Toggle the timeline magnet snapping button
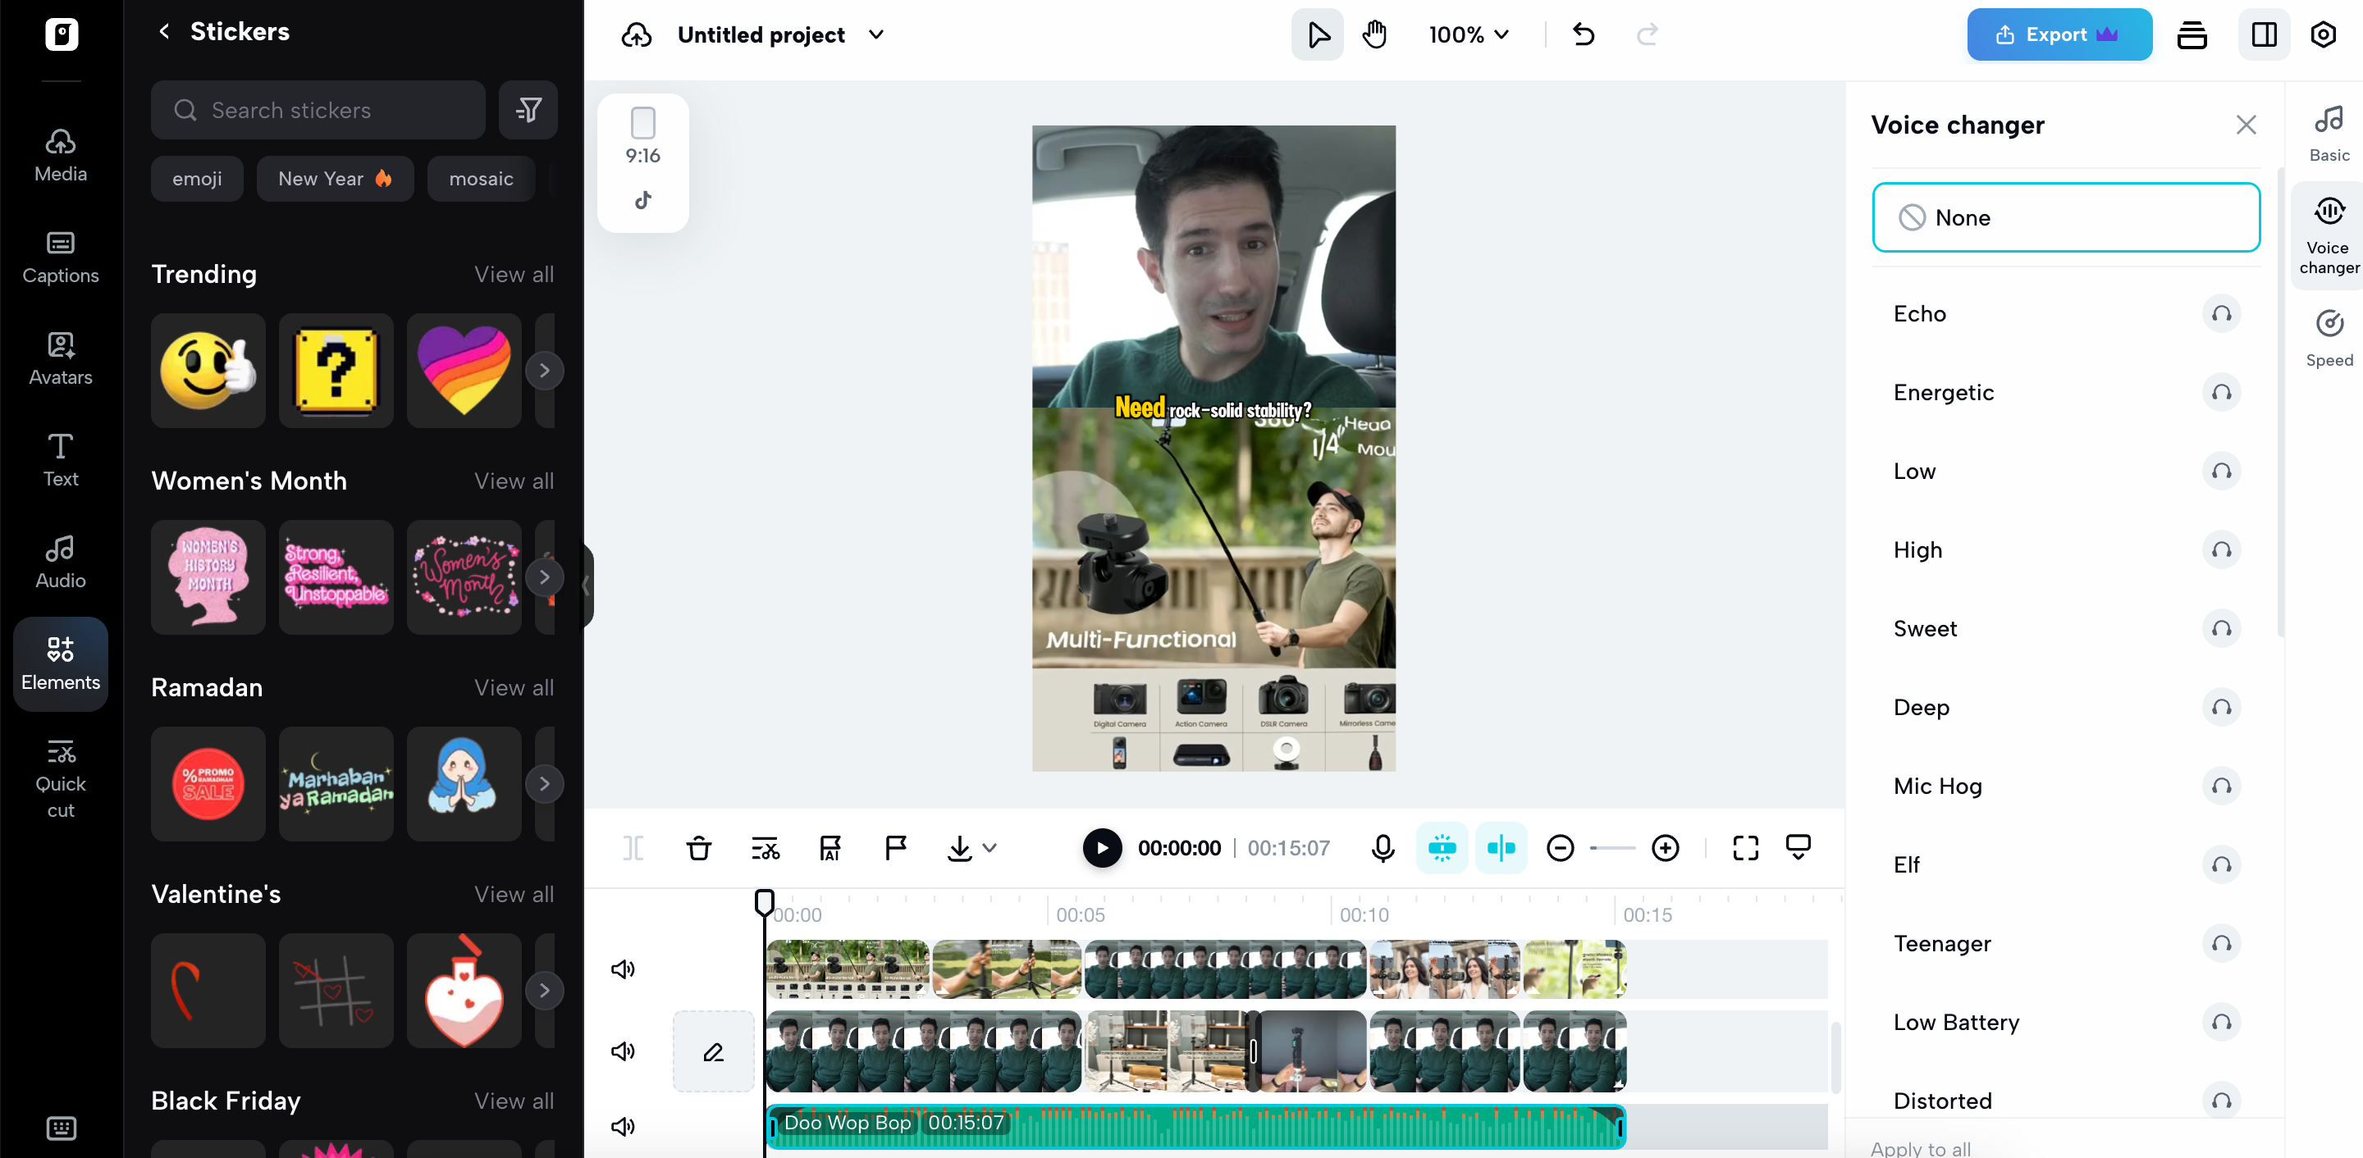The height and width of the screenshot is (1158, 2363). (1442, 848)
